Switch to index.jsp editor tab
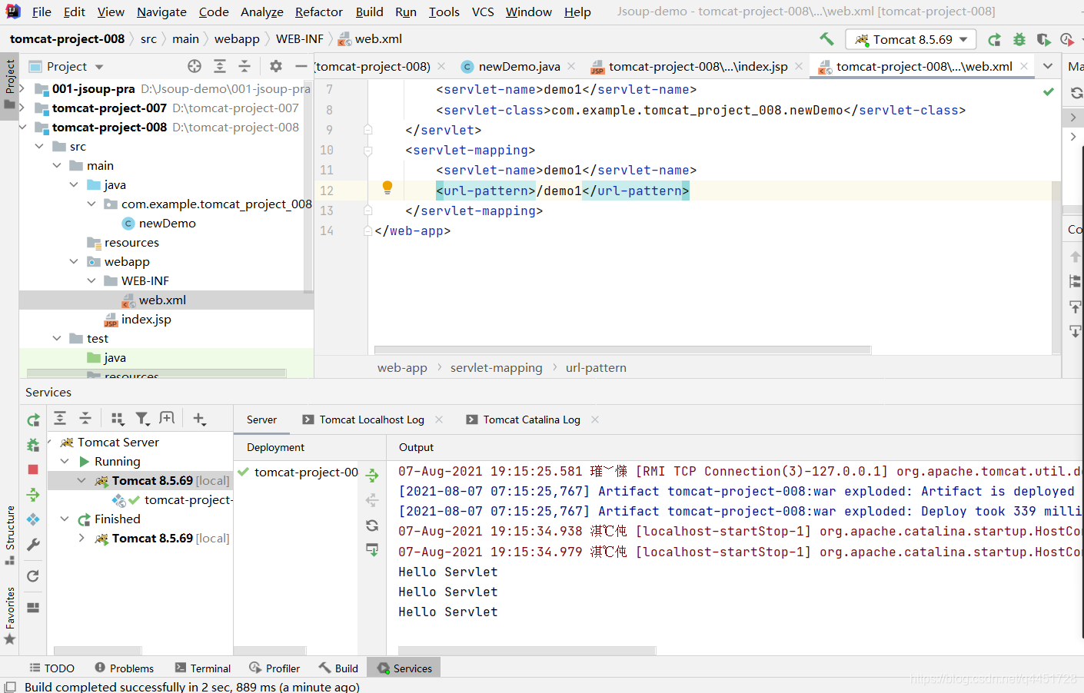The image size is (1084, 693). [698, 66]
